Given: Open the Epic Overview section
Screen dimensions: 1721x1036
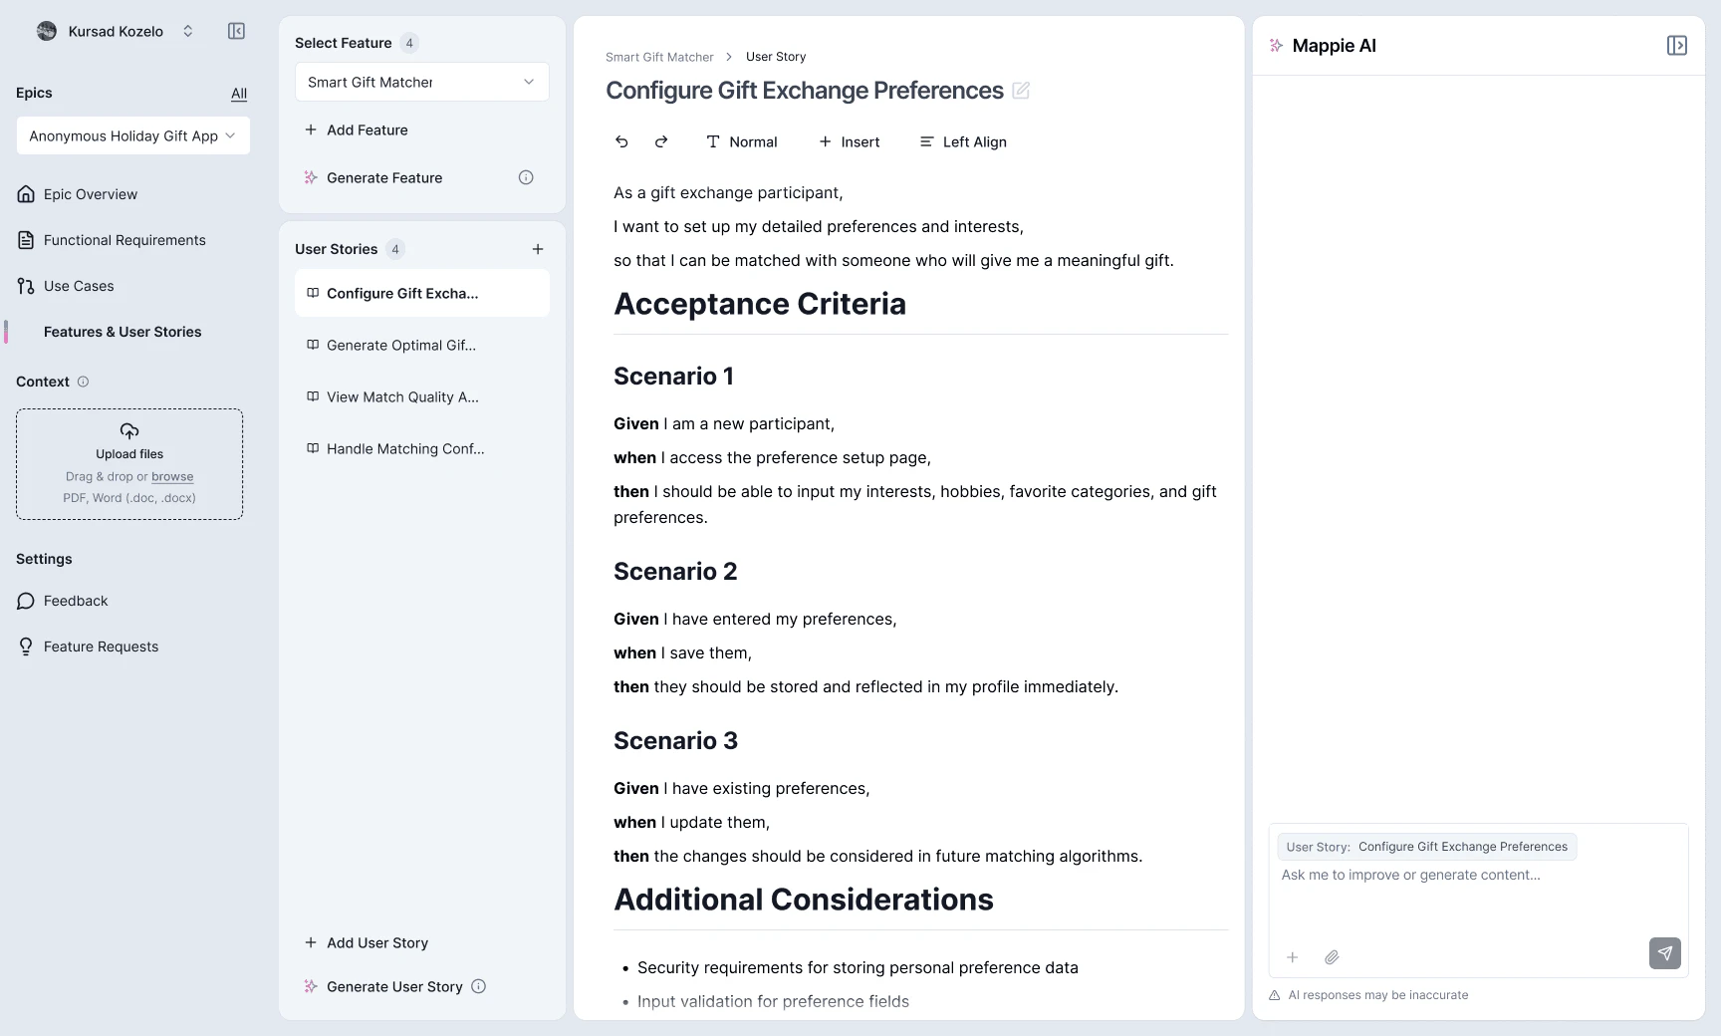Looking at the screenshot, I should click(90, 194).
